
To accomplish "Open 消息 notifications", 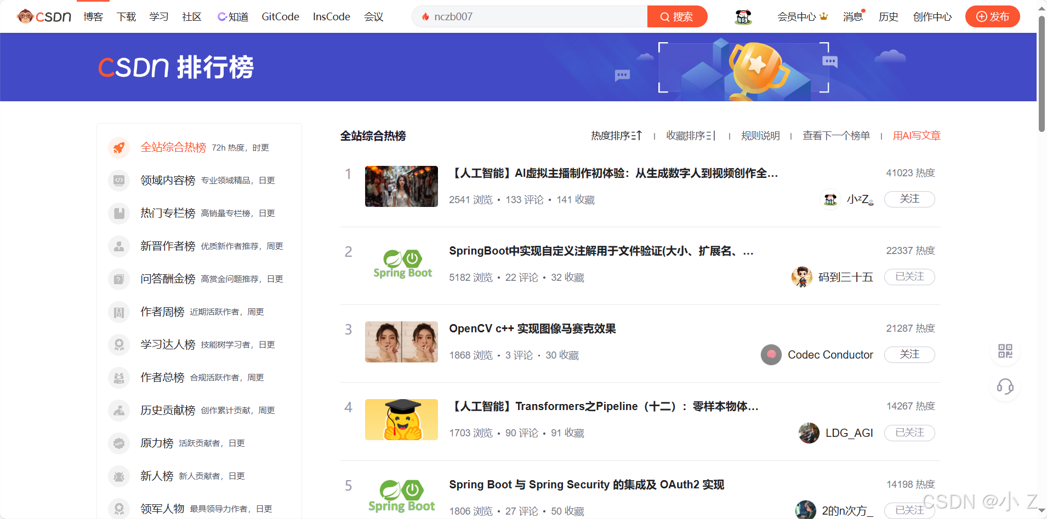I will tap(852, 16).
